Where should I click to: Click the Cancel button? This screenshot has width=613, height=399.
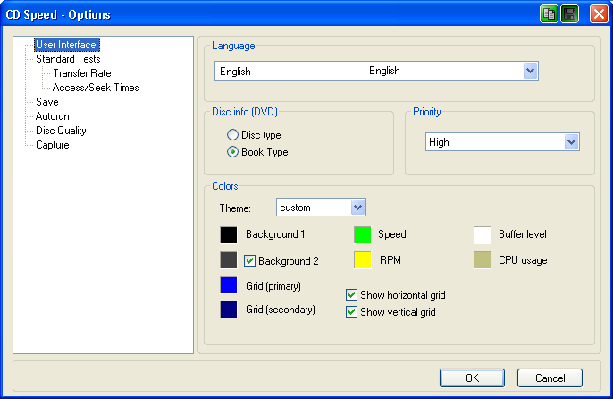(x=549, y=378)
